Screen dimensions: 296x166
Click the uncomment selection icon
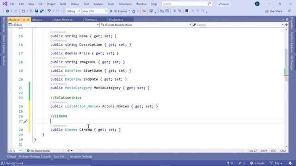click(179, 11)
